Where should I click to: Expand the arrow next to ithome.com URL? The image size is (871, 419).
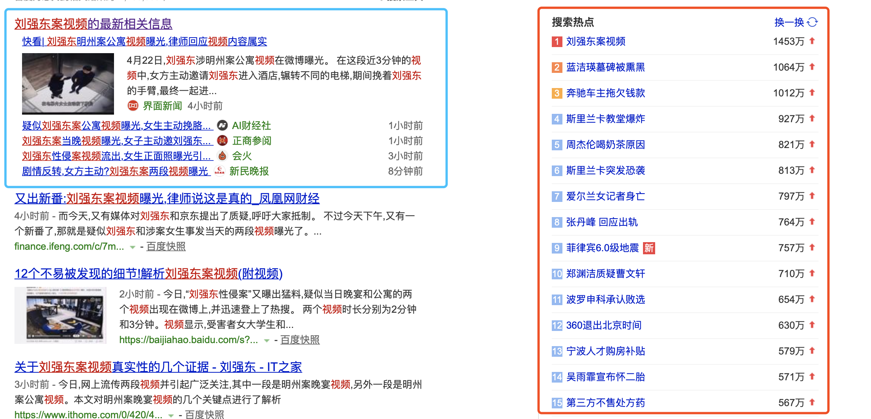pos(171,415)
